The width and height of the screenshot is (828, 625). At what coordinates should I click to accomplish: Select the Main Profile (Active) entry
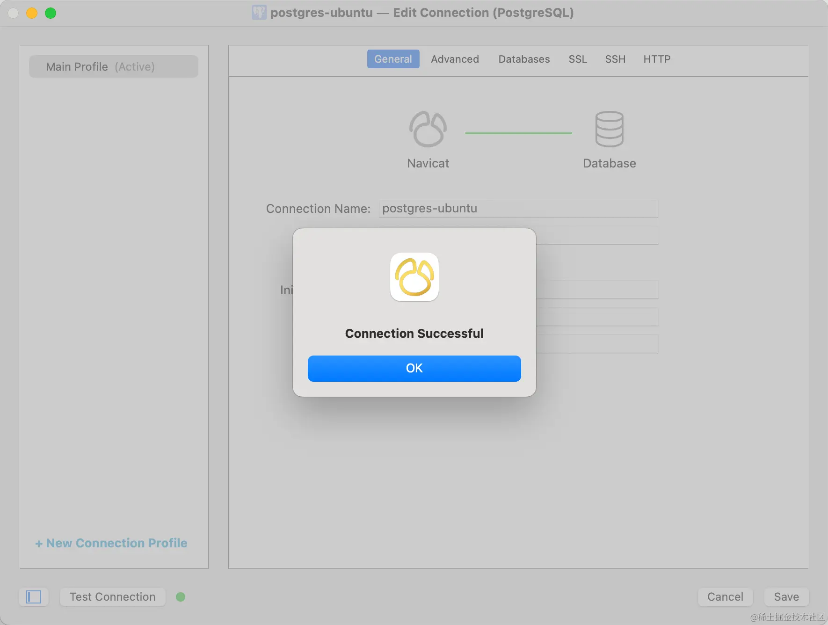tap(114, 66)
